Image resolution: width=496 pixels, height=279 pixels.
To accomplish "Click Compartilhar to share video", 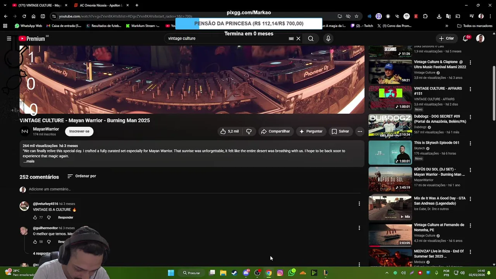I will pos(275,131).
